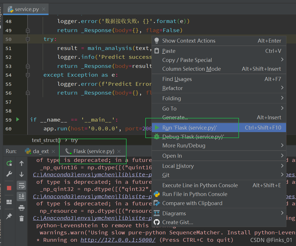Close the service.py editor tab
Image resolution: width=296 pixels, height=246 pixels.
[44, 9]
